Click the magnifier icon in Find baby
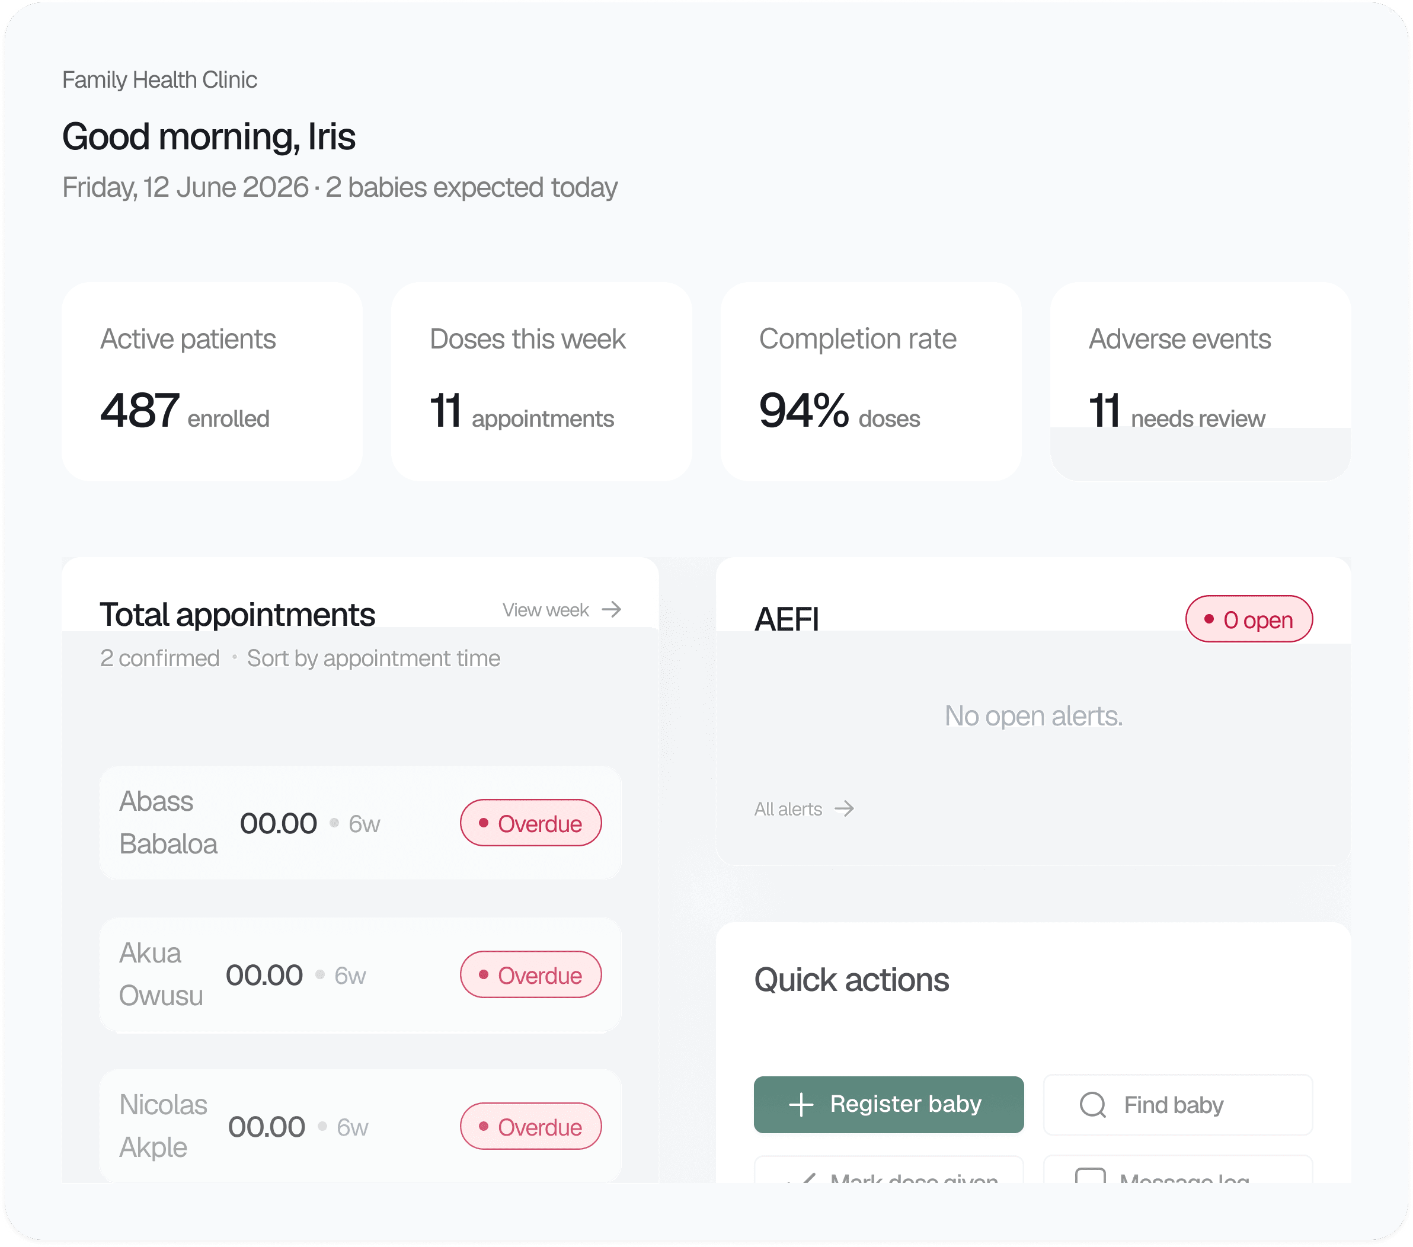The width and height of the screenshot is (1413, 1247). [1093, 1105]
